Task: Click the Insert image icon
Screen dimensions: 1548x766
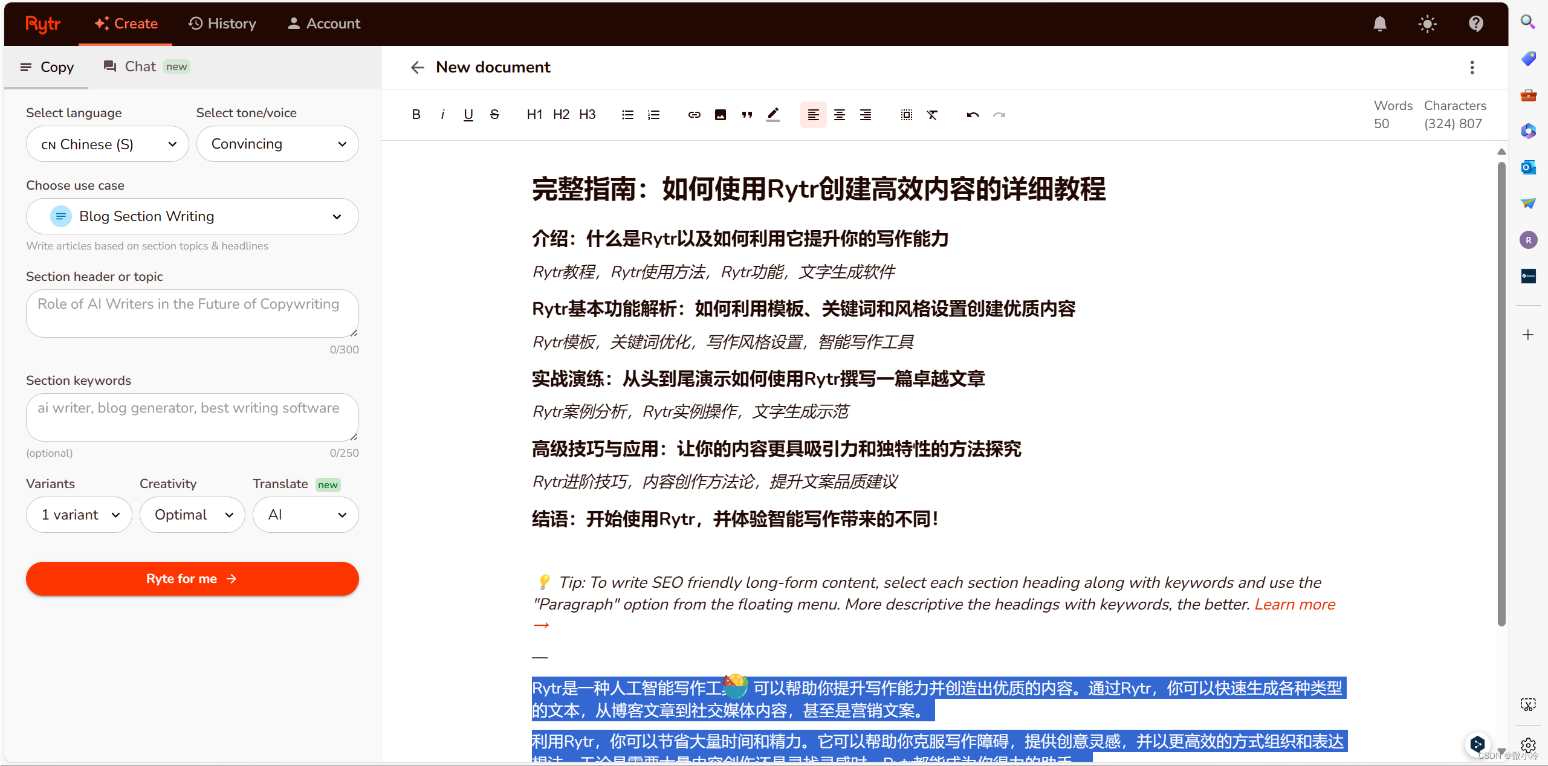Action: (721, 115)
